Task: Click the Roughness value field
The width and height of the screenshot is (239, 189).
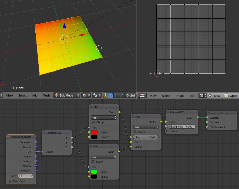Action: coord(181,126)
